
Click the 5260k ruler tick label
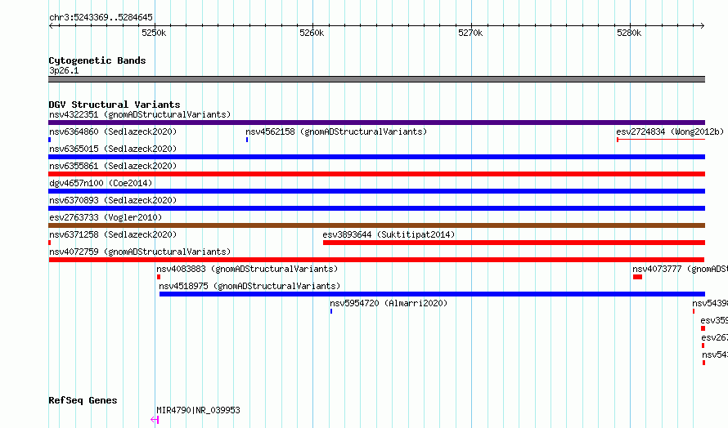pos(312,33)
